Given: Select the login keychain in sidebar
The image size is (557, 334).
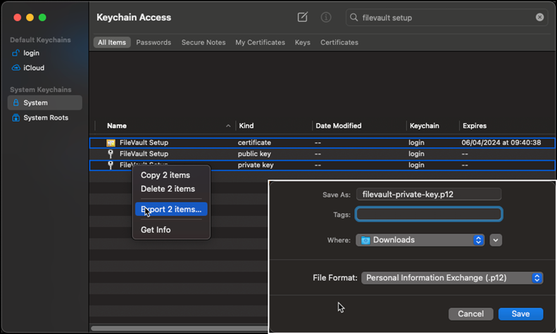Looking at the screenshot, I should coord(31,53).
